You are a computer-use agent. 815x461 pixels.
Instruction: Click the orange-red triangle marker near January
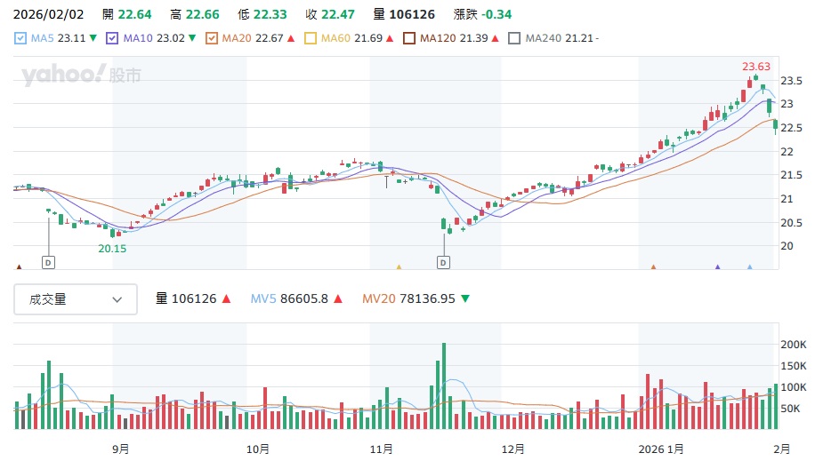coord(654,266)
